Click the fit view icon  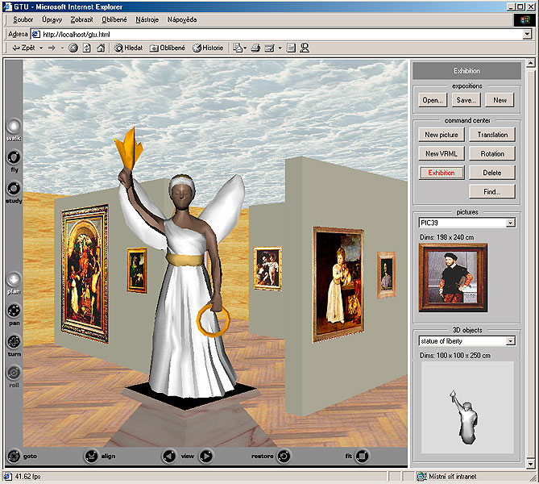click(x=362, y=456)
